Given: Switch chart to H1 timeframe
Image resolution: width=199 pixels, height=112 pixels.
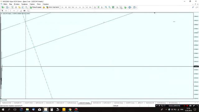Looking at the screenshot, I should pyautogui.click(x=76, y=7).
